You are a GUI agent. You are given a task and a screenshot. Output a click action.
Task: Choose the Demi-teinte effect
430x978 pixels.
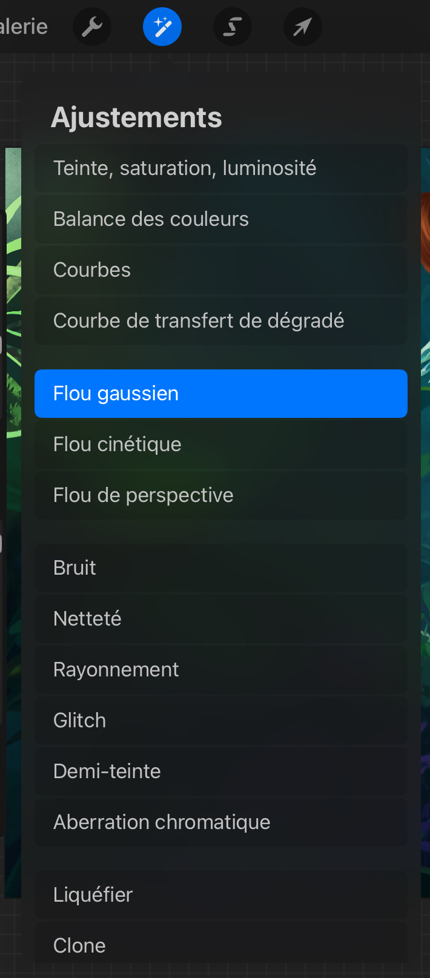click(x=221, y=771)
